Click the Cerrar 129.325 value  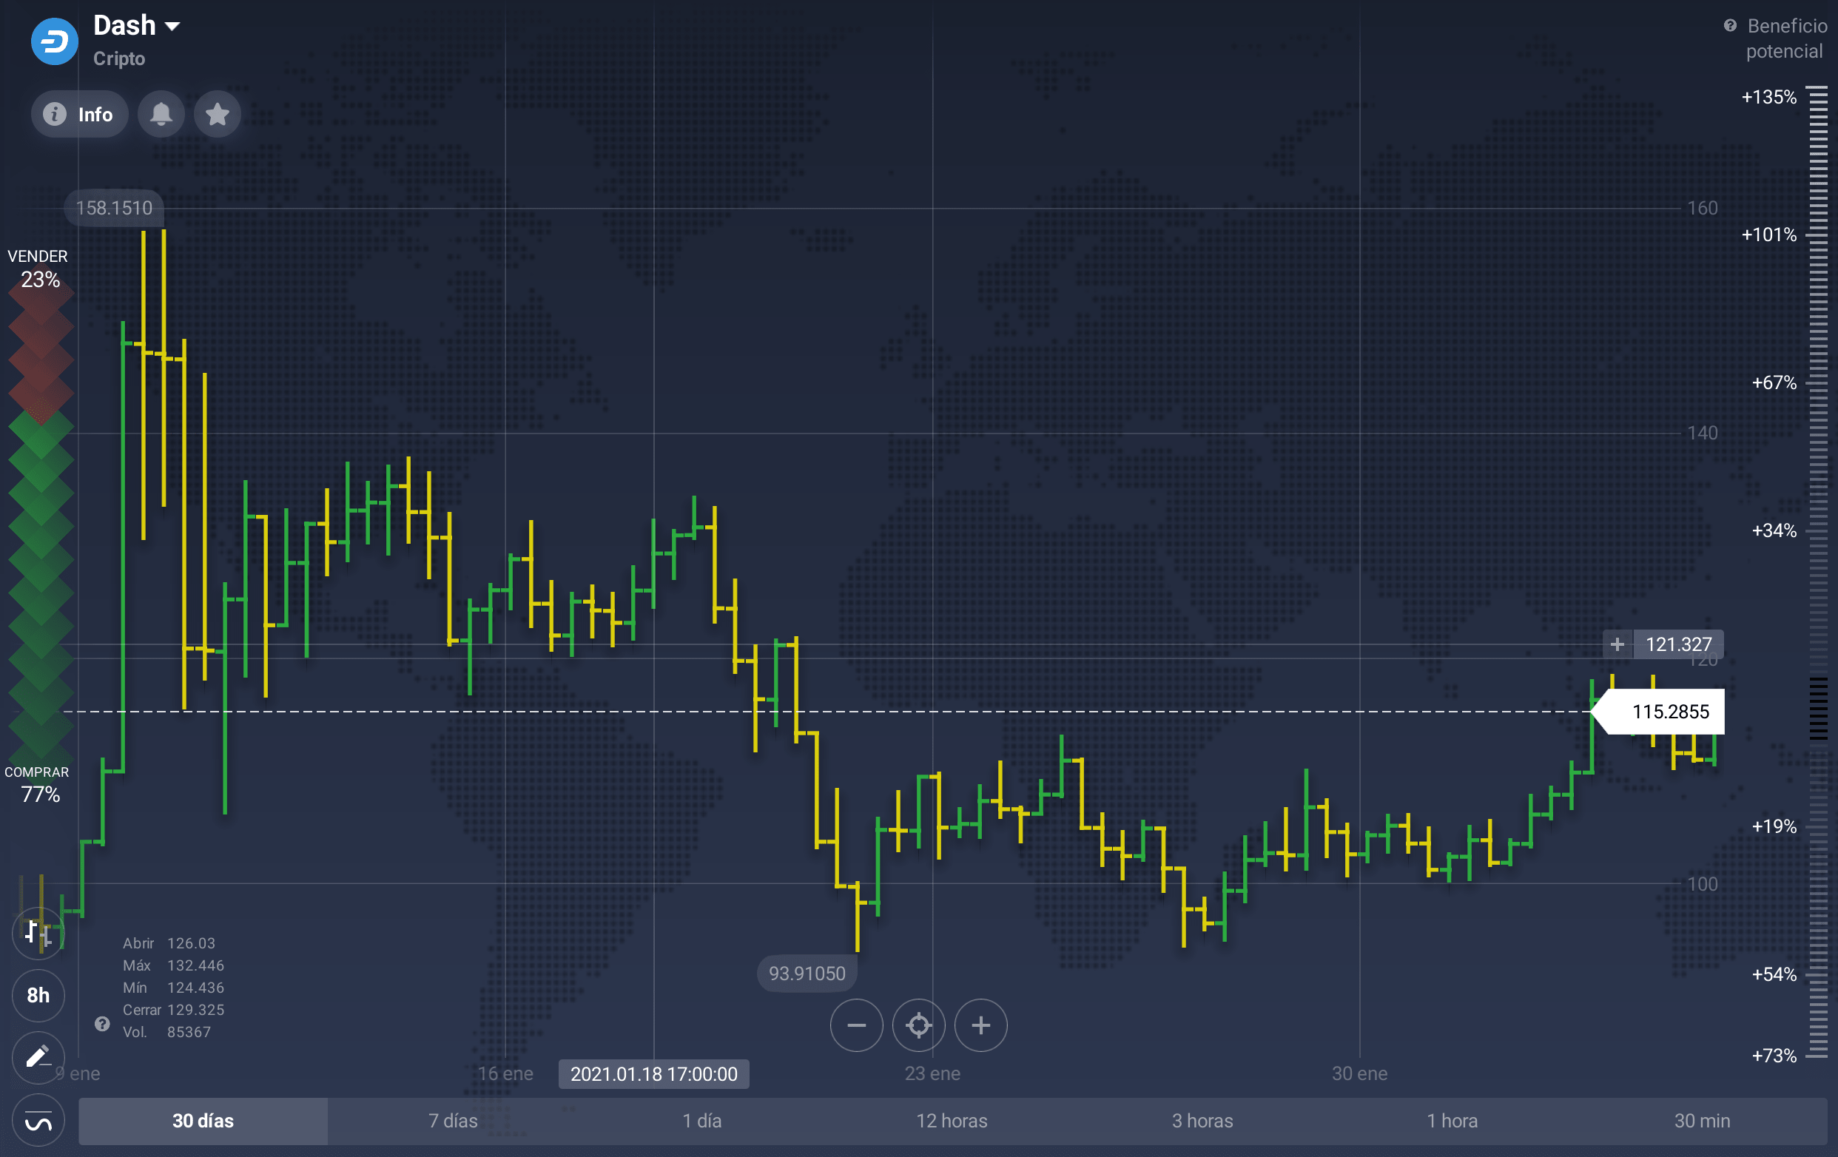[x=173, y=1010]
